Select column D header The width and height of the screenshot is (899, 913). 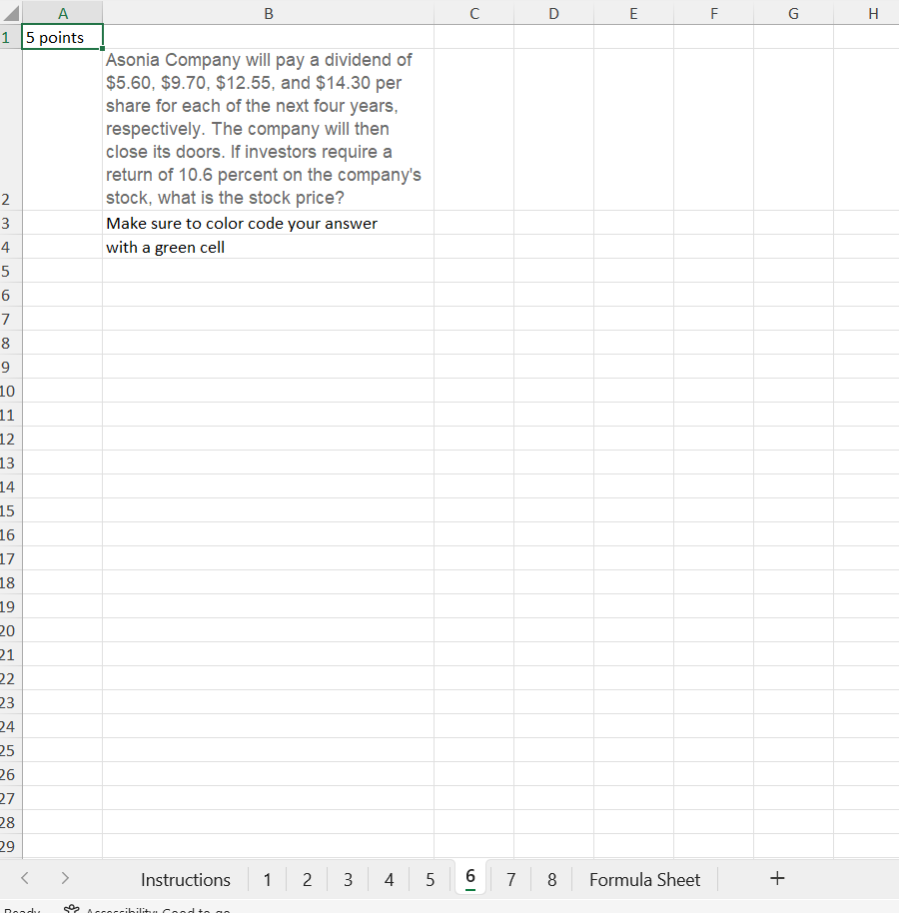(x=553, y=13)
